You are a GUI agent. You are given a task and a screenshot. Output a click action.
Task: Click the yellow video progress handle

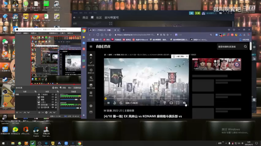105,99
